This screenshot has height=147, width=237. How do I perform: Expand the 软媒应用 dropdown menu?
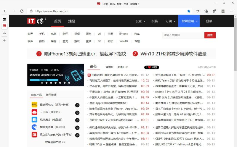tap(189, 21)
